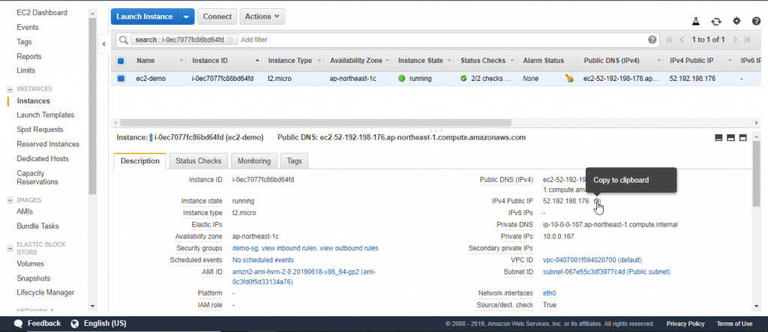Copy the IPv4 Public IP to clipboard
This screenshot has height=332, width=768.
pos(596,201)
